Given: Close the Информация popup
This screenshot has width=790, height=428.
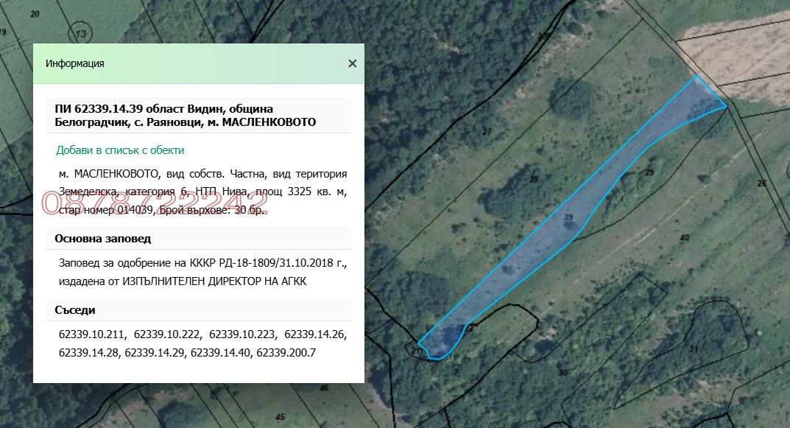Looking at the screenshot, I should coord(353,63).
